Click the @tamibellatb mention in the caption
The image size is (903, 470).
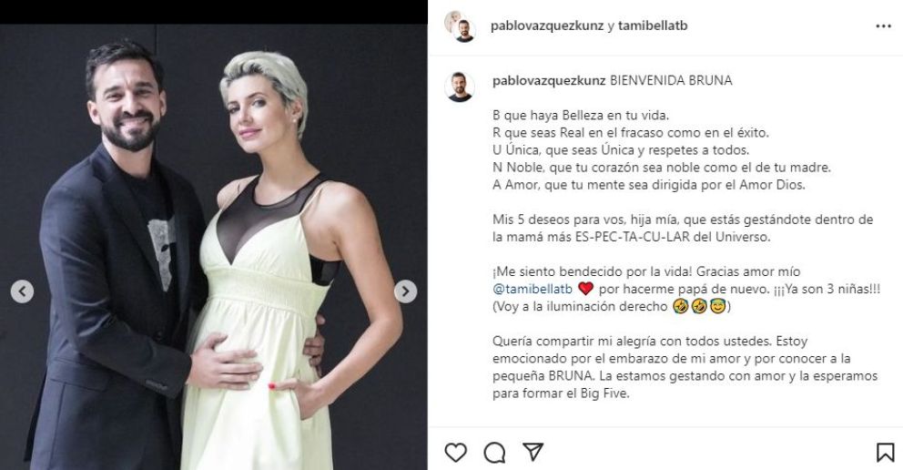[533, 289]
